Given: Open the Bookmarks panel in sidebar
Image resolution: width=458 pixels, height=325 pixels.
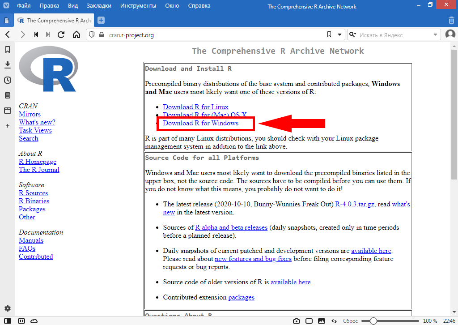Looking at the screenshot, I should 7,50.
